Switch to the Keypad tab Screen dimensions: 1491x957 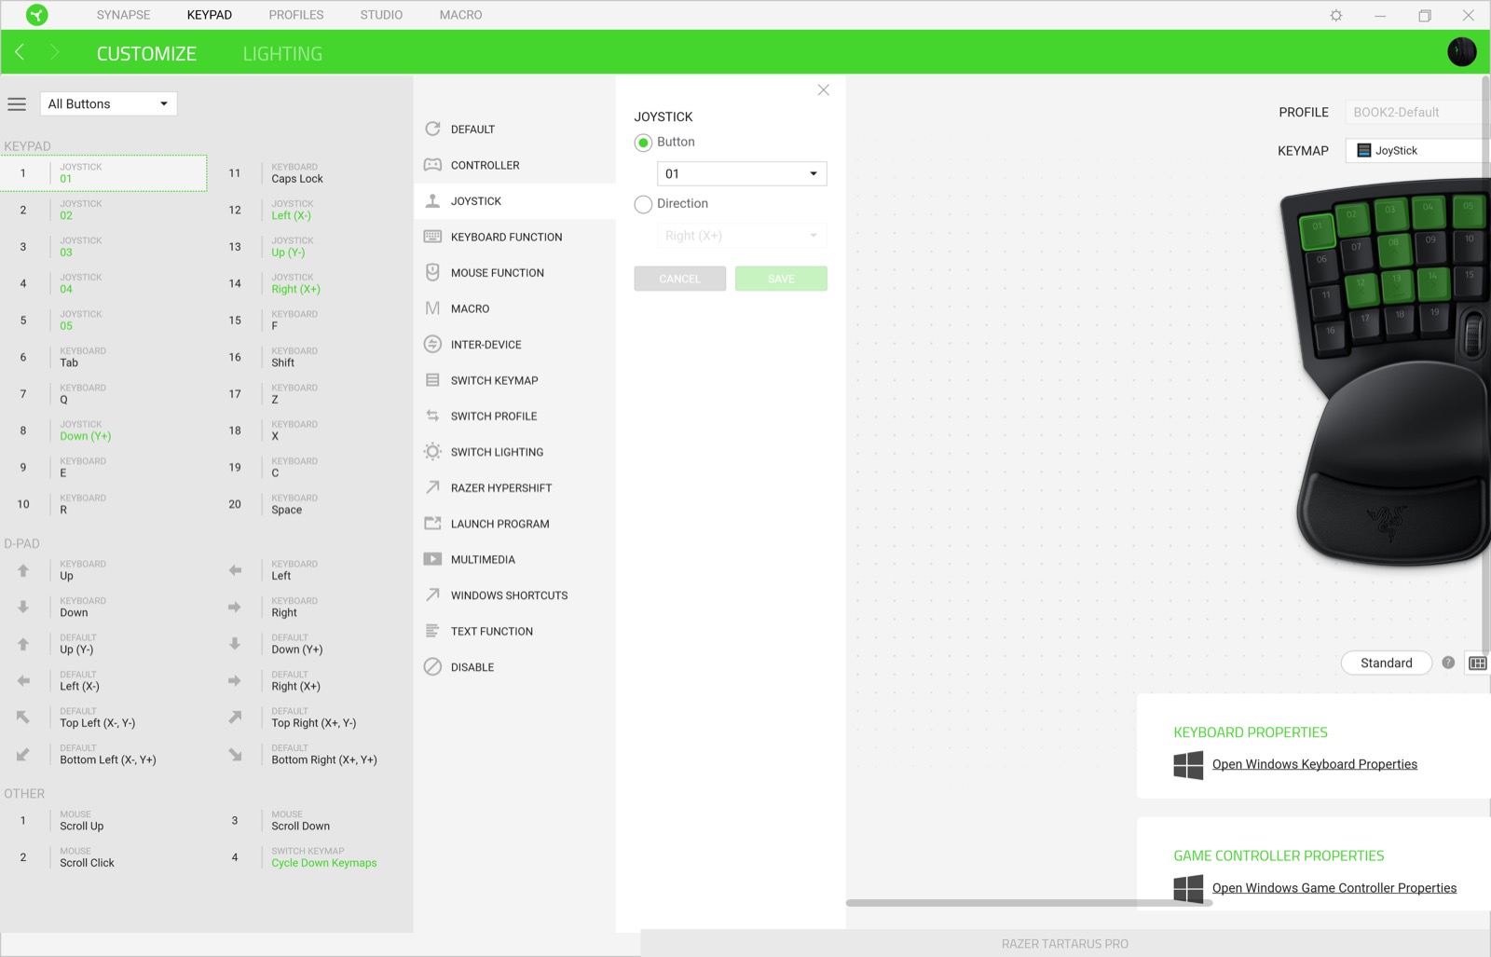point(210,15)
